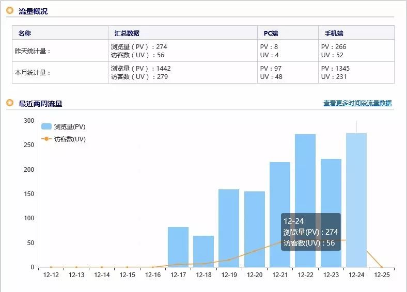The image size is (407, 292).
Task: Click the 访客数（UV）：56 value in the table
Action: pos(137,55)
